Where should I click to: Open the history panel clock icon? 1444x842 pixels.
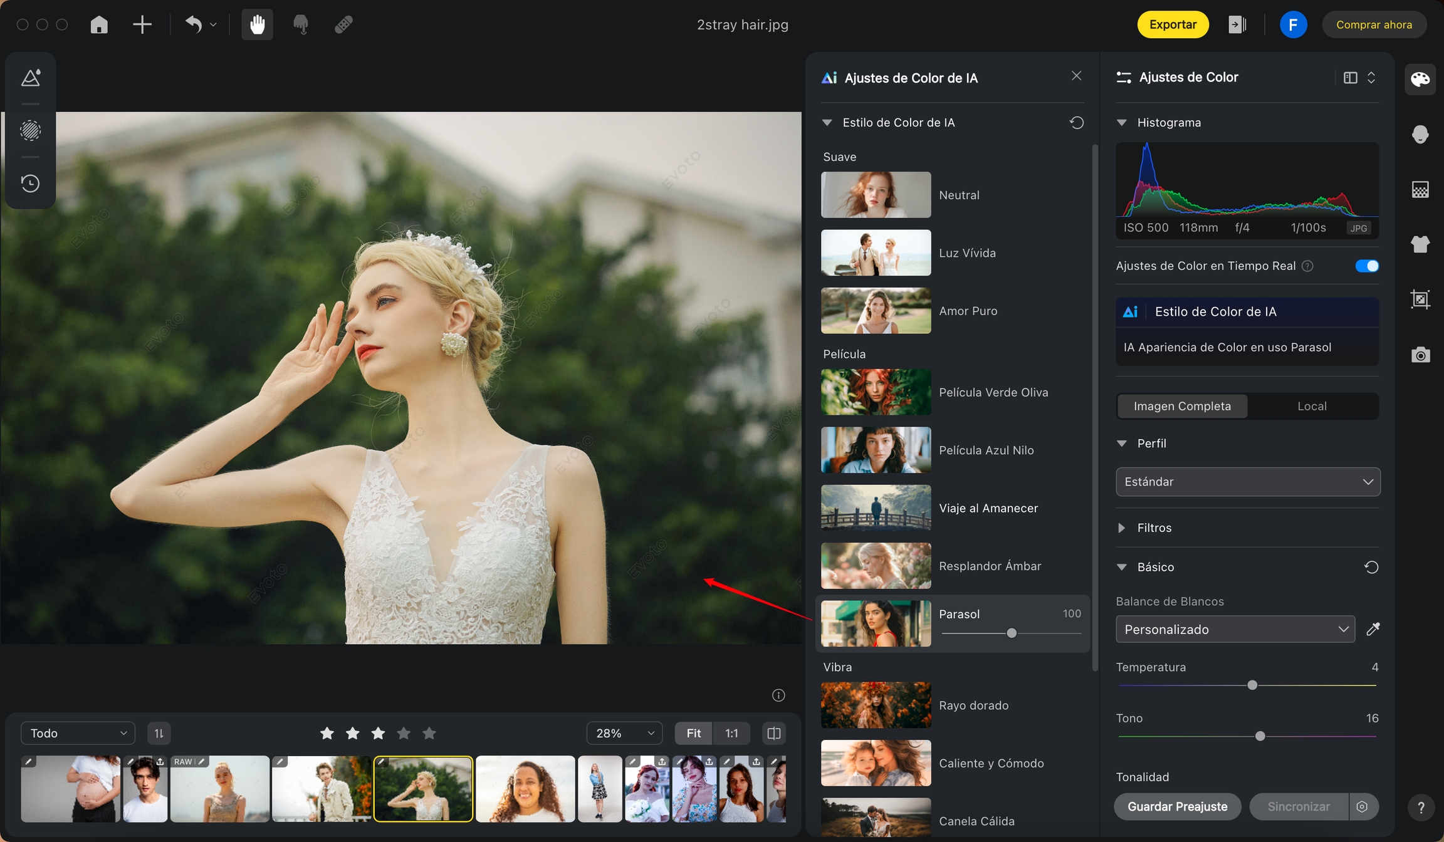tap(30, 184)
